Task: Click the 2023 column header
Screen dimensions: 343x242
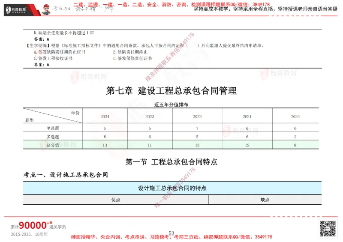Action: tap(150, 117)
